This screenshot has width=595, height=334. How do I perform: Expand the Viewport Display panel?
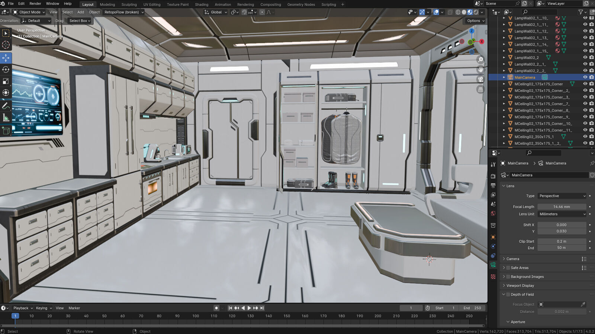(504, 286)
